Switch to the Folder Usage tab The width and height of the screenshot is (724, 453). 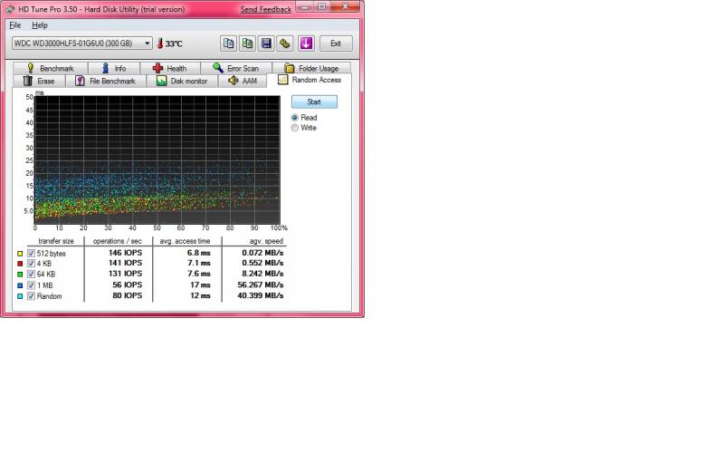(311, 68)
